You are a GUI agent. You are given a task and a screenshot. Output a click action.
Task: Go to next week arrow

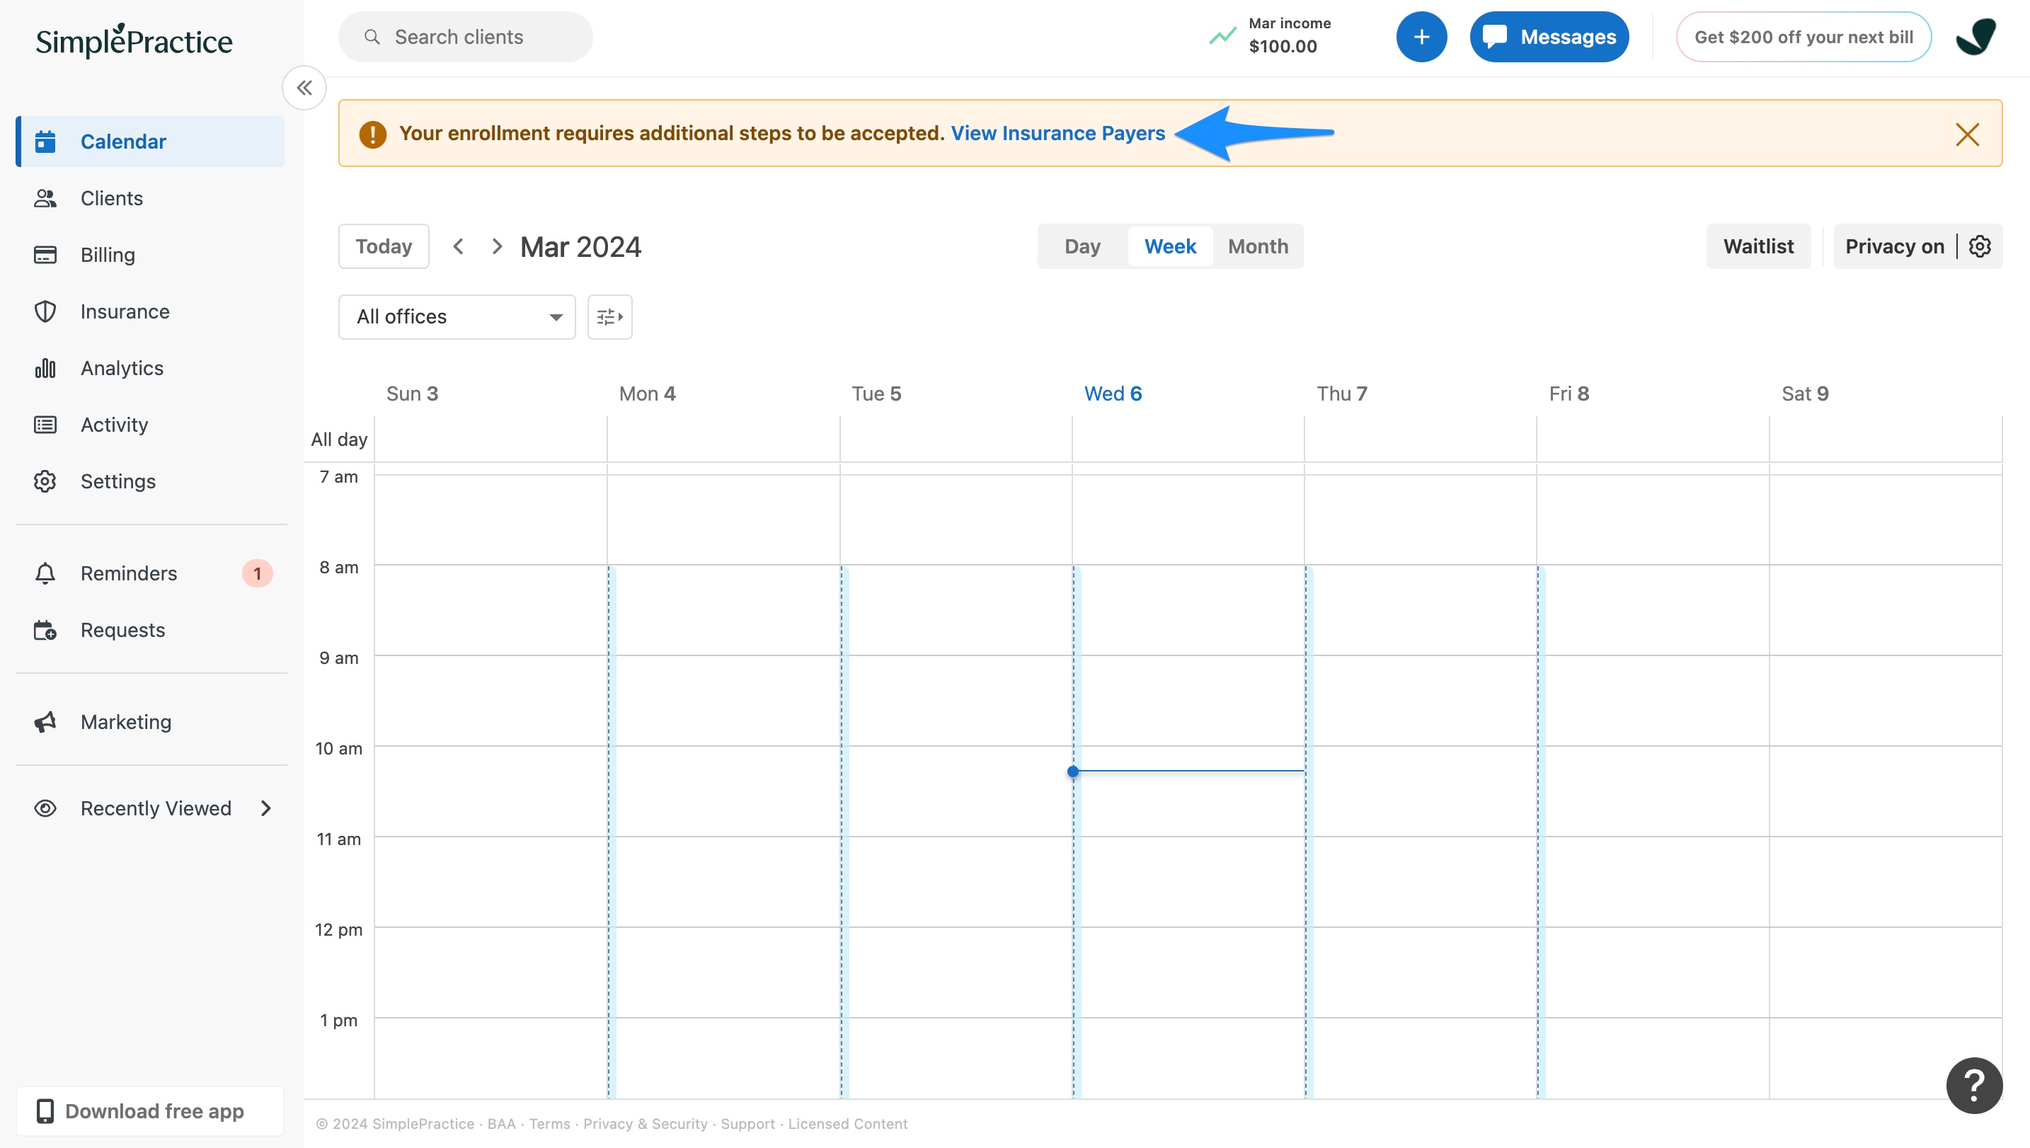click(x=496, y=247)
